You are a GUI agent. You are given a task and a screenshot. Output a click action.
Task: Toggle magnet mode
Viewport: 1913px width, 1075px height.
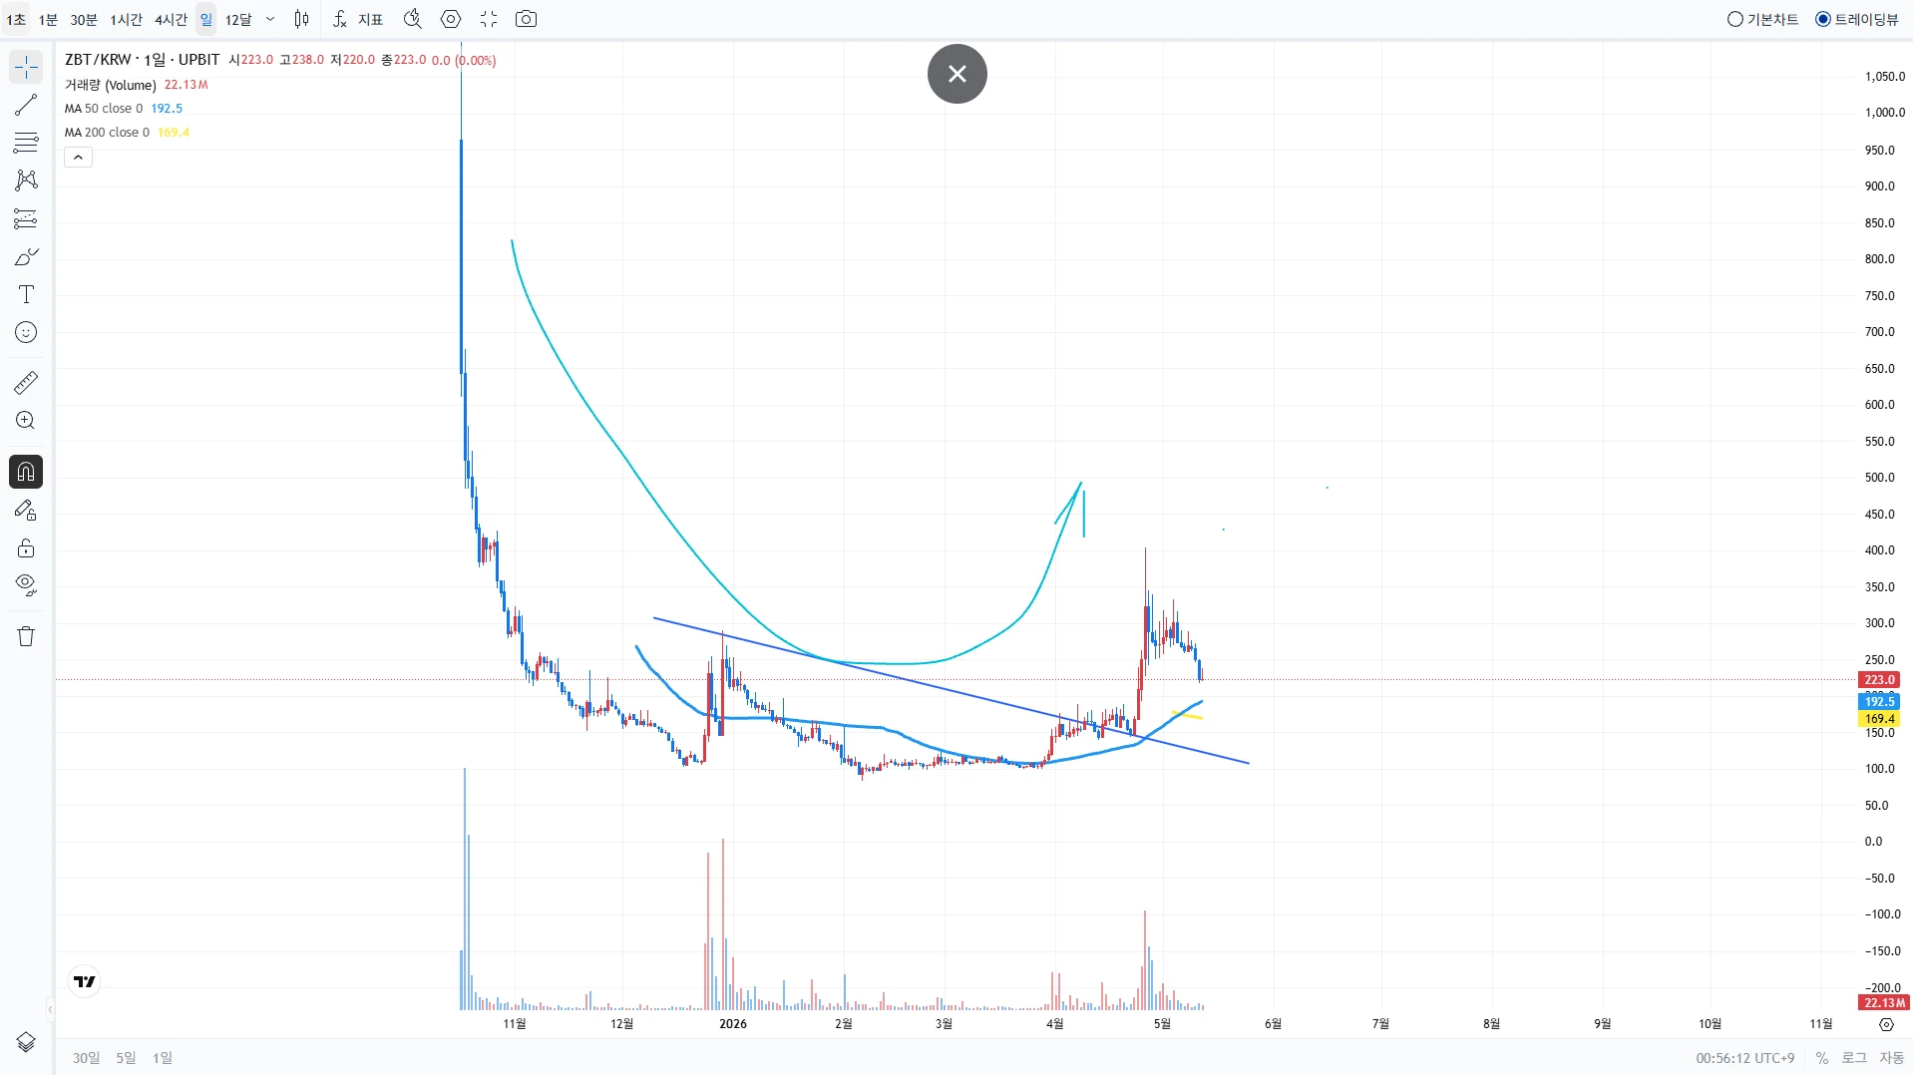(x=26, y=472)
